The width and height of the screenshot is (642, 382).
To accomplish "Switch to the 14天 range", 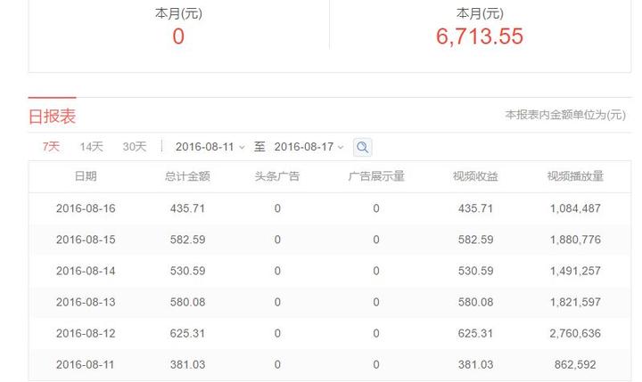I will (91, 146).
